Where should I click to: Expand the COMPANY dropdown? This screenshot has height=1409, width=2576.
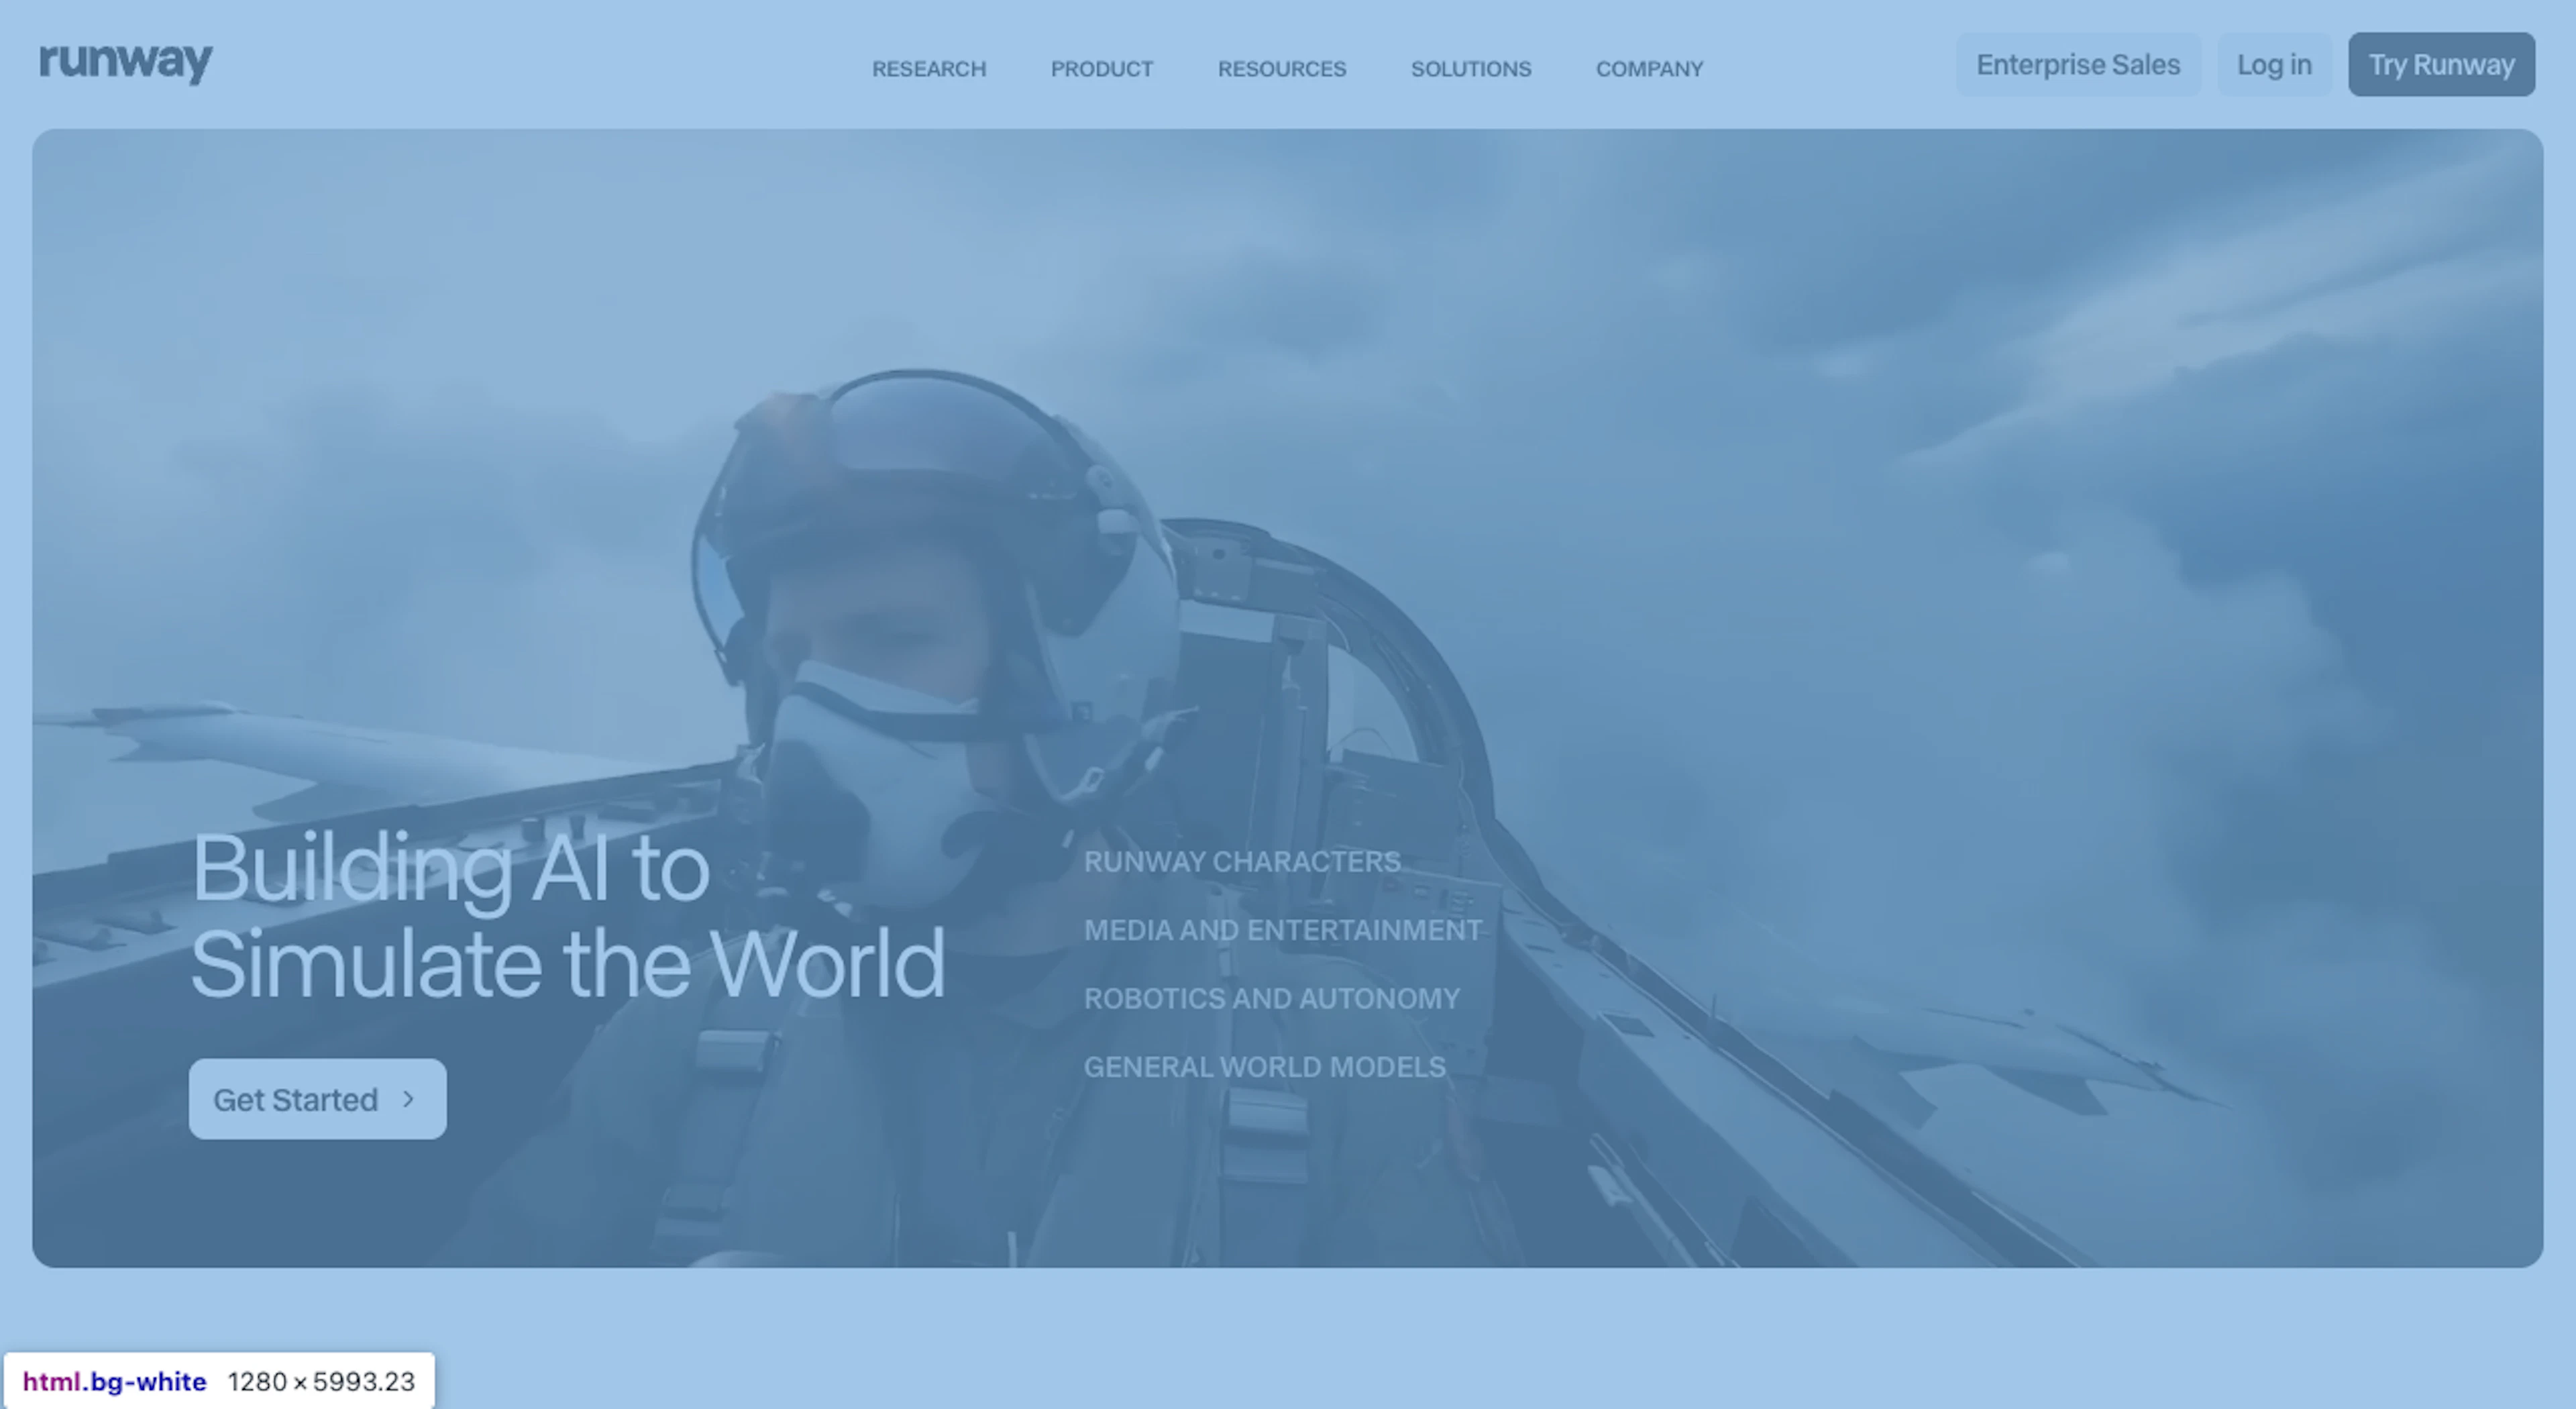(1649, 68)
